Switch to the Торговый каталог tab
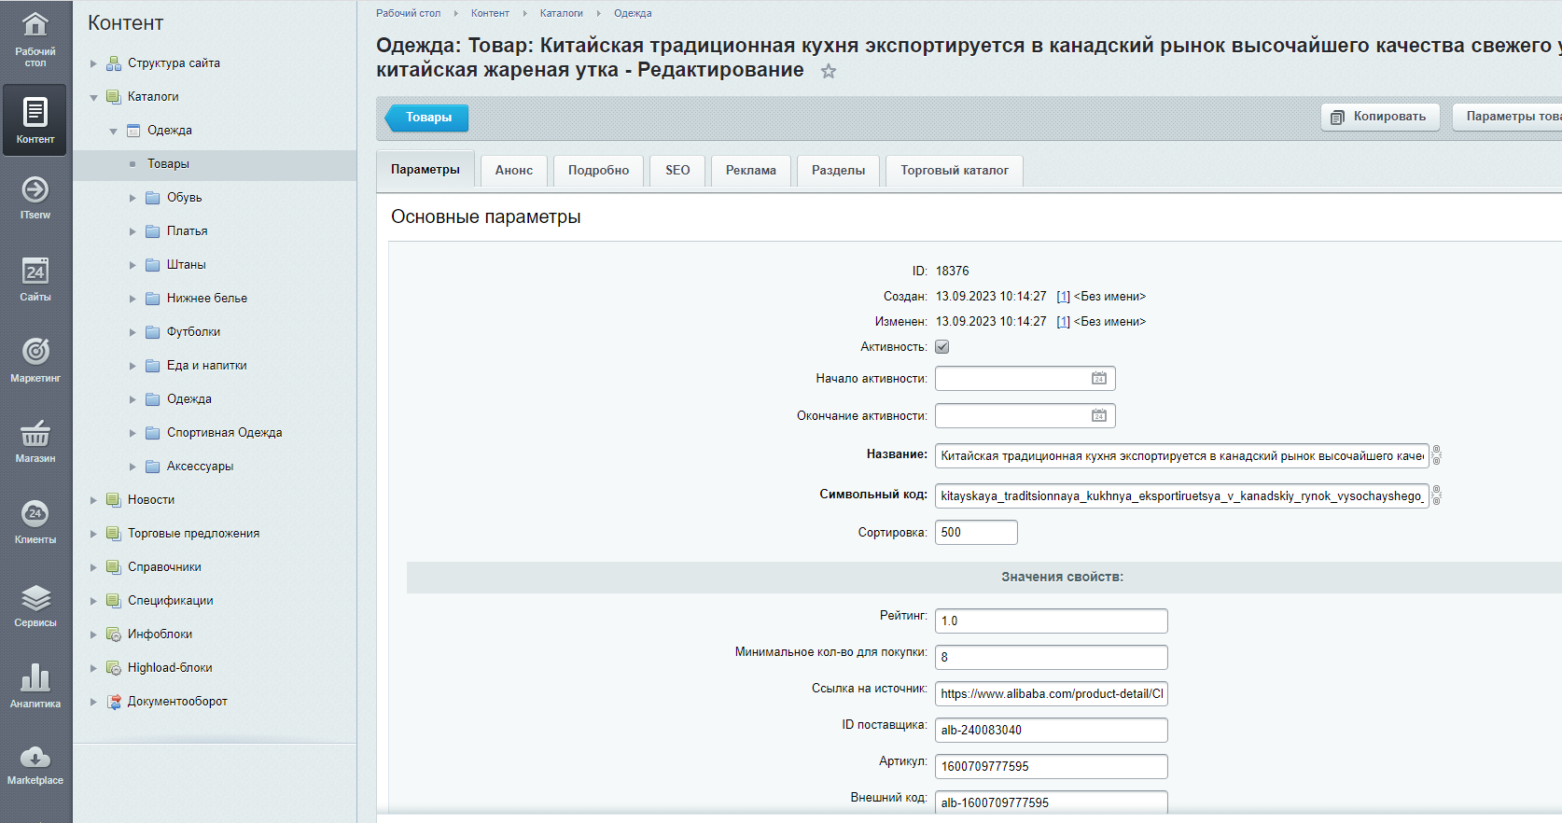Image resolution: width=1562 pixels, height=823 pixels. click(954, 171)
